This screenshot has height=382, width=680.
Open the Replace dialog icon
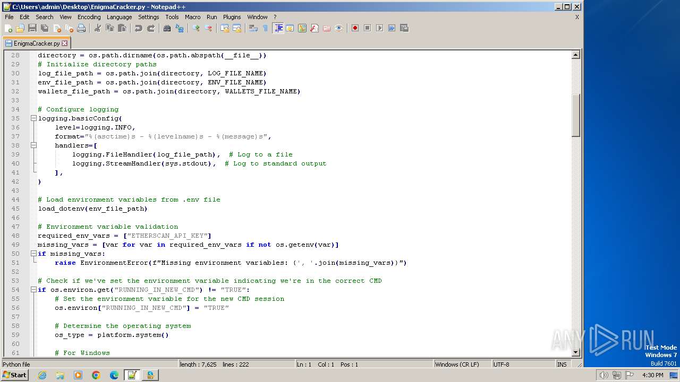[x=179, y=28]
